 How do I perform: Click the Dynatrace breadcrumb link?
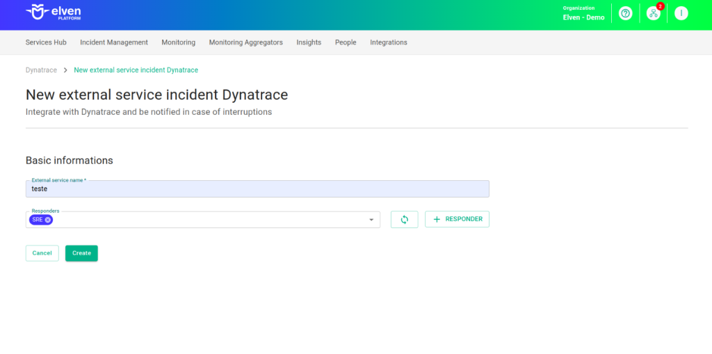click(41, 70)
